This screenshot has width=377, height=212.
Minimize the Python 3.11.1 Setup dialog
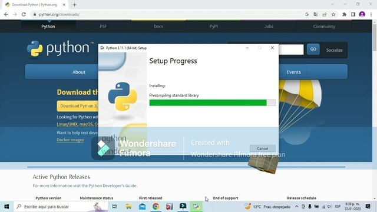click(247, 48)
